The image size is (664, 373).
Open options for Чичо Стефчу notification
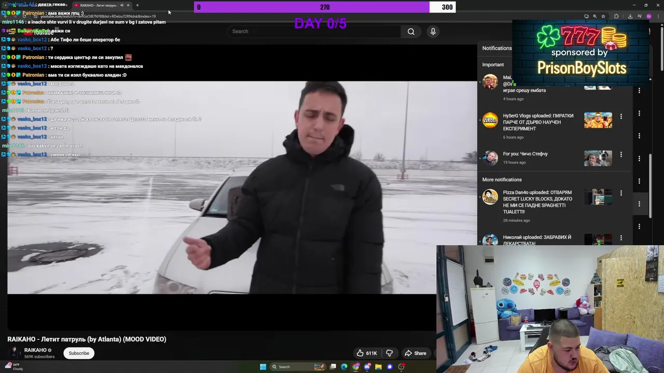click(x=621, y=154)
